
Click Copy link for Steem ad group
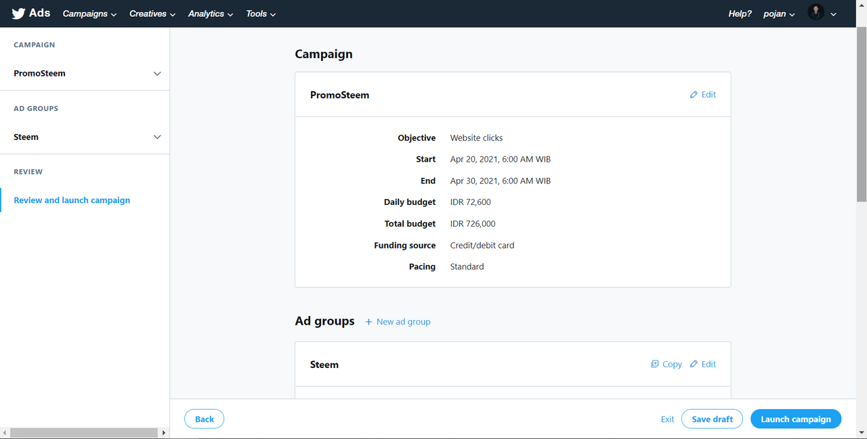click(672, 364)
